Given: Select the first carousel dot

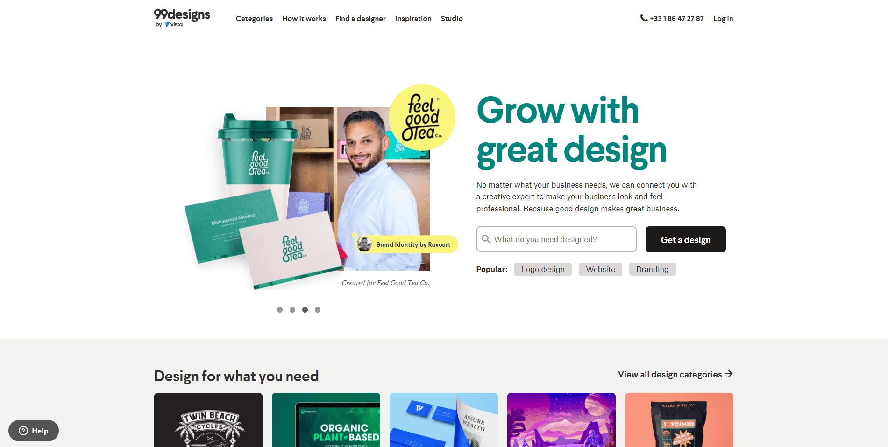Looking at the screenshot, I should (x=280, y=310).
